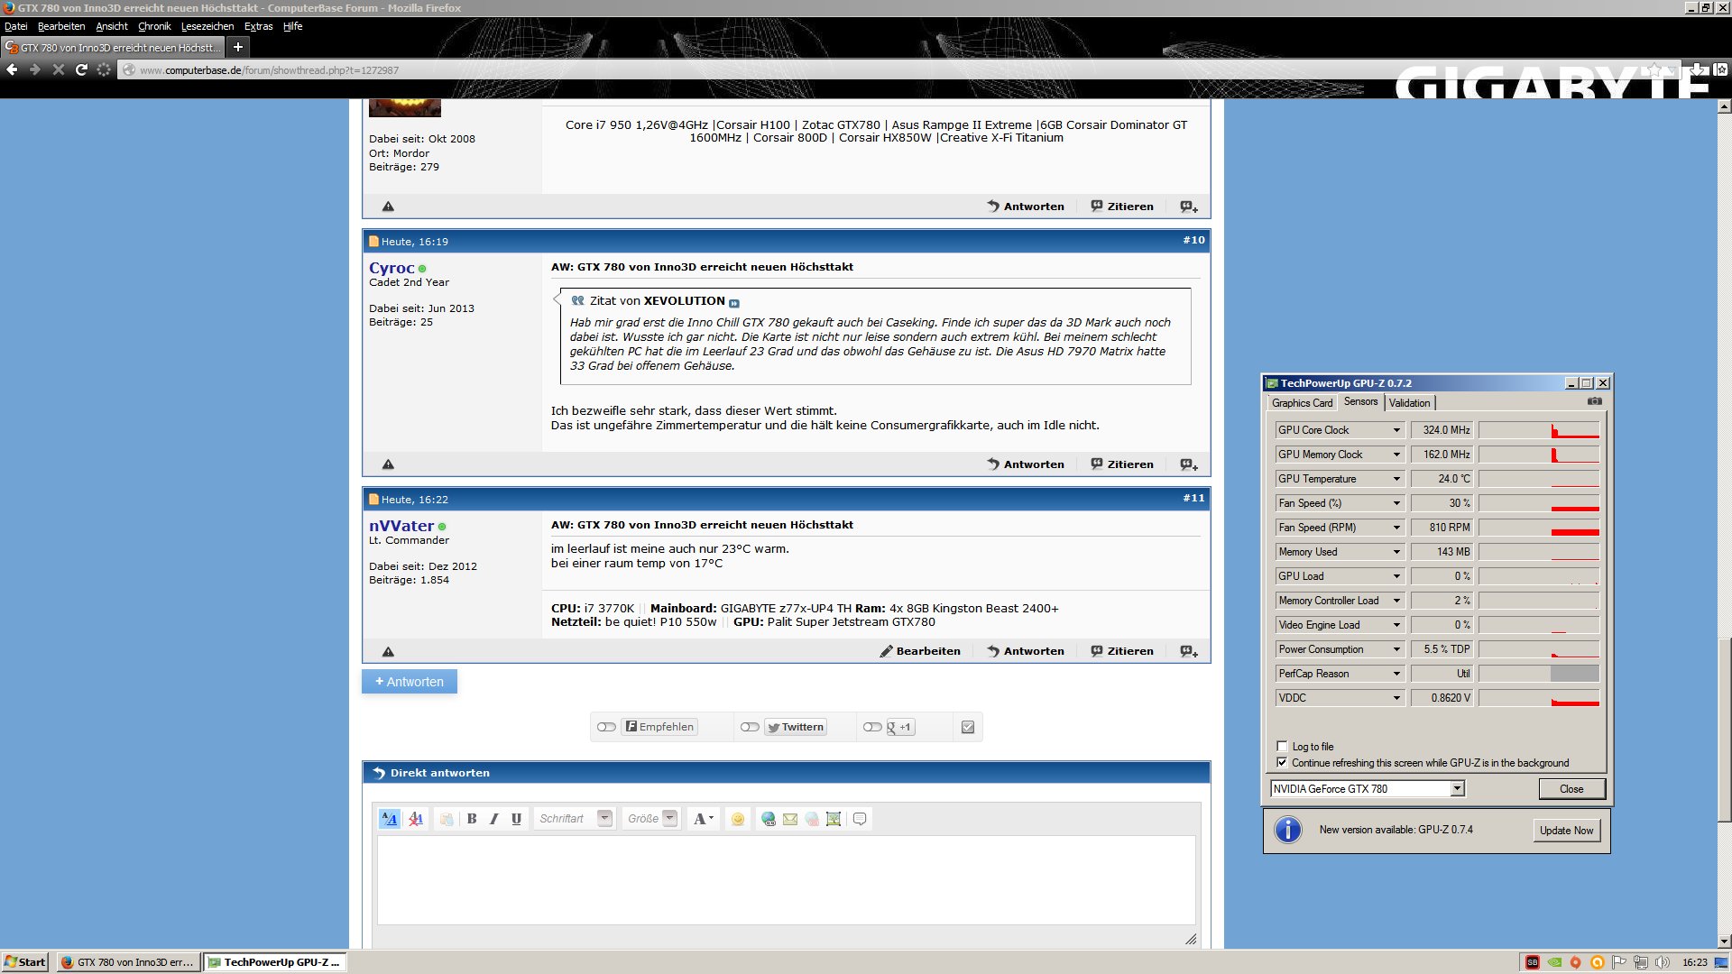Open the Fan Speed (%) dropdown

(1396, 503)
